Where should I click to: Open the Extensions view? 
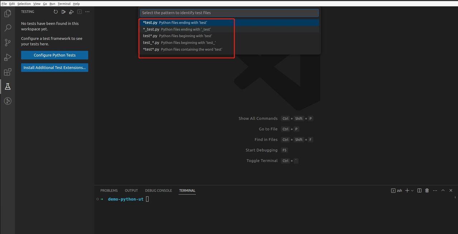pyautogui.click(x=8, y=72)
